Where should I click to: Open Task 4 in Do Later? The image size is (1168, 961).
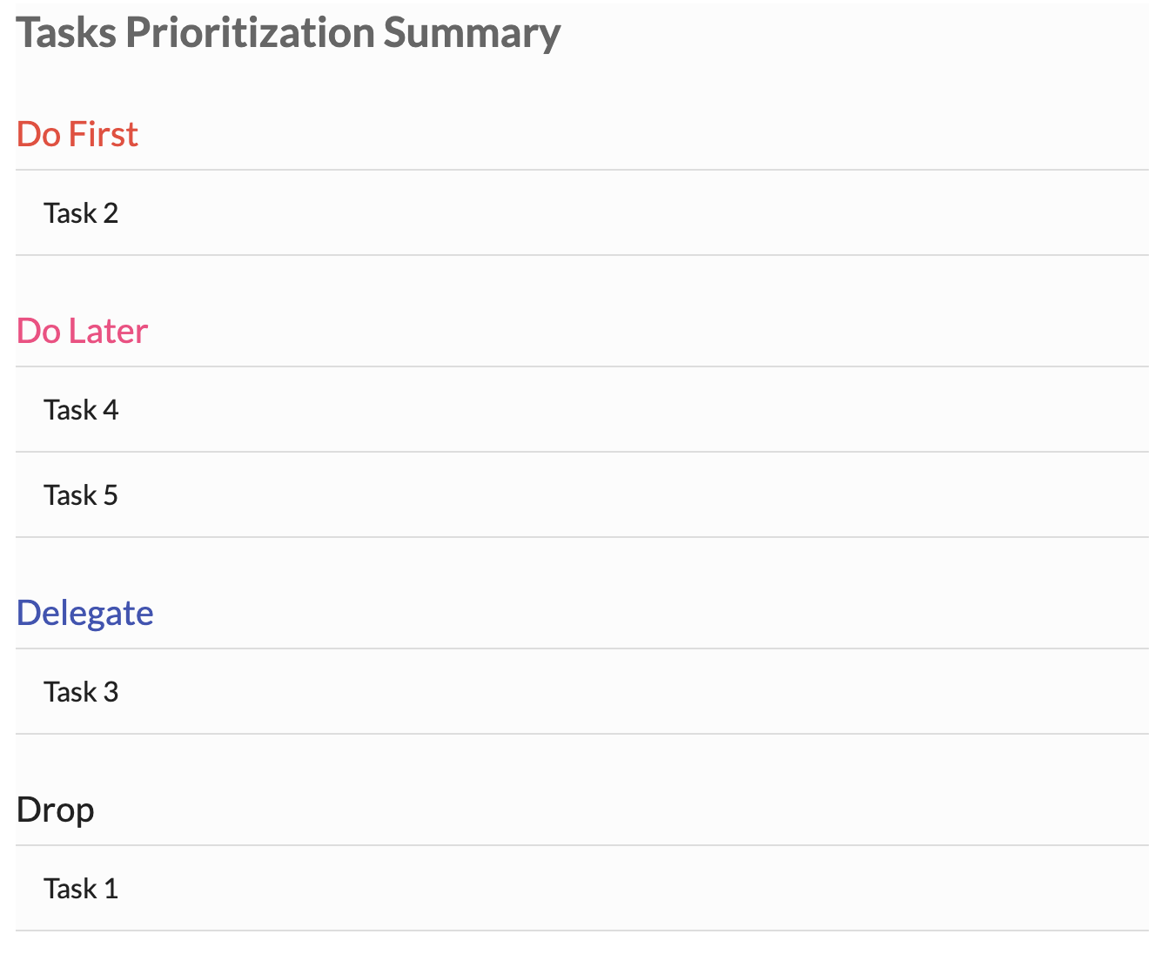pyautogui.click(x=582, y=410)
